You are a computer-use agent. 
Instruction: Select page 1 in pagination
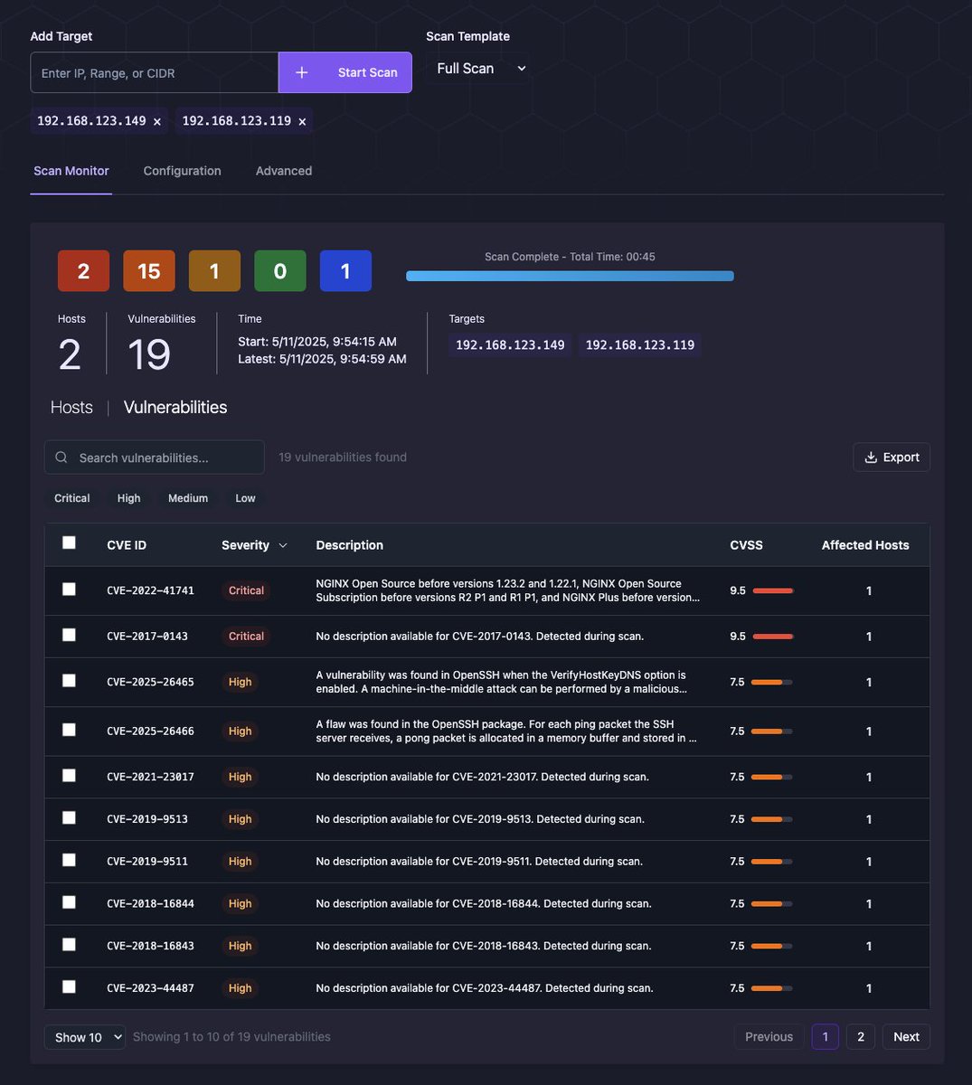pyautogui.click(x=826, y=1037)
